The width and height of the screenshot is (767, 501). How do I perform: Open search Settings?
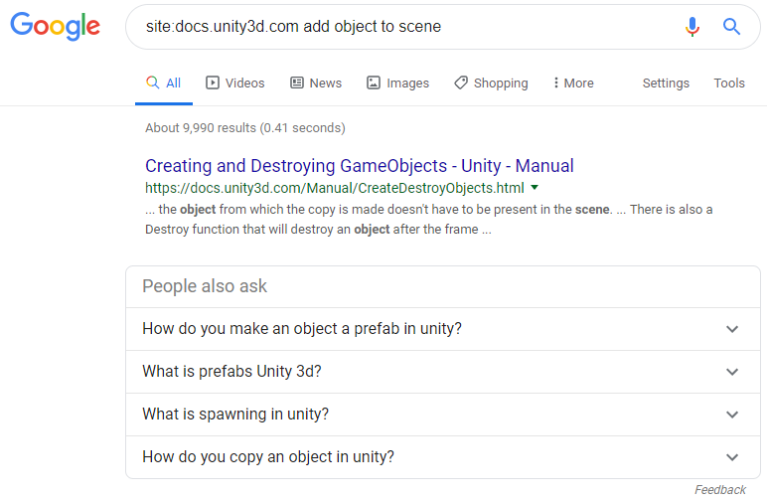pyautogui.click(x=666, y=83)
